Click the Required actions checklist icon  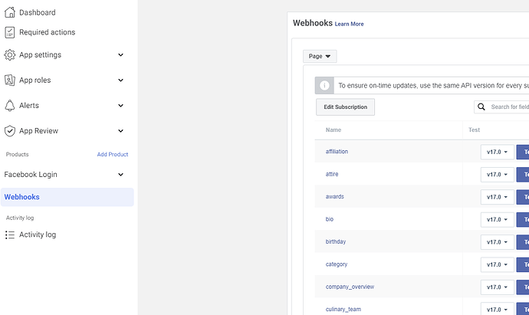(x=10, y=32)
